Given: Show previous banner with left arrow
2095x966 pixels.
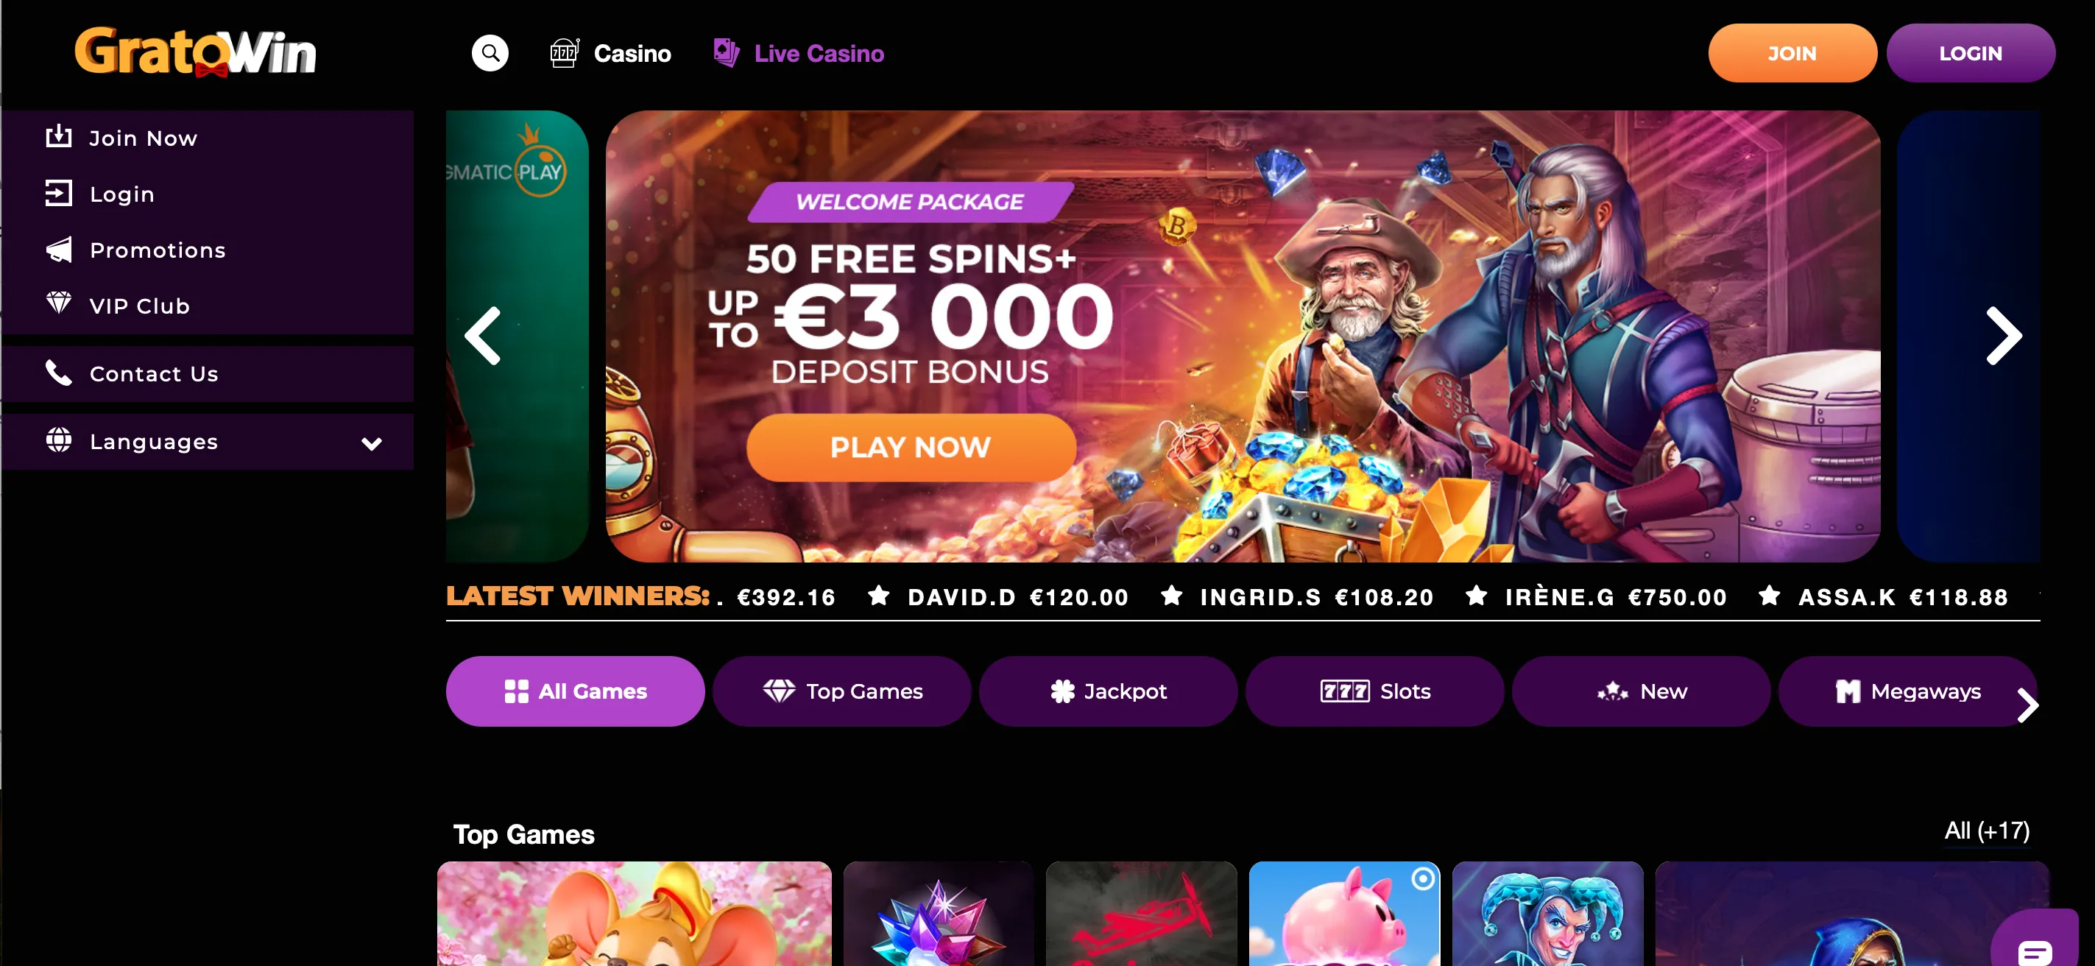Looking at the screenshot, I should pyautogui.click(x=483, y=335).
